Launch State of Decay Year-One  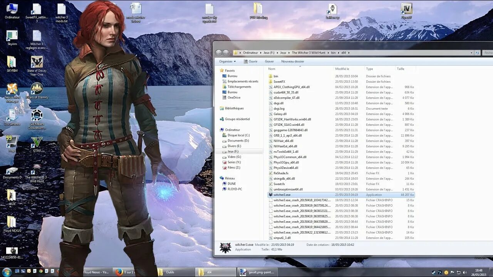point(37,66)
